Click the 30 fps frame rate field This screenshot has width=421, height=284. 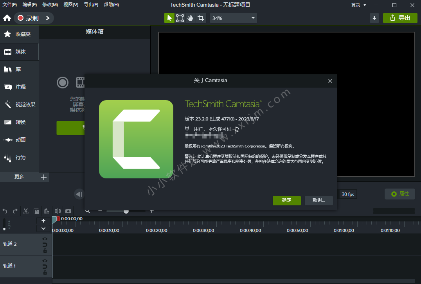click(348, 194)
